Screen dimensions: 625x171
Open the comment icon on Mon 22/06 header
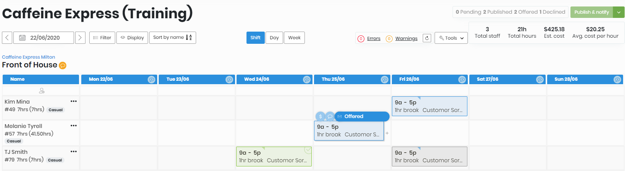point(151,80)
